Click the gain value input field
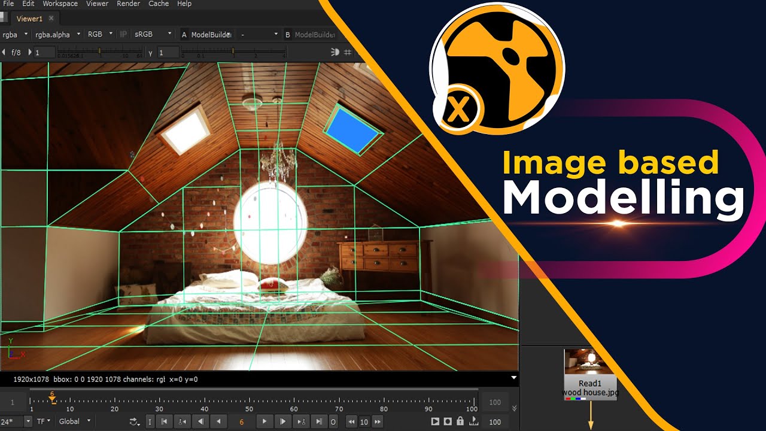 click(x=44, y=53)
